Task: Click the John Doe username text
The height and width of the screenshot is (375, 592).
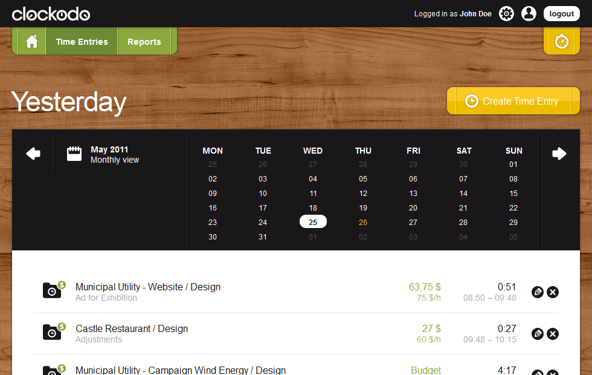Action: (x=475, y=14)
